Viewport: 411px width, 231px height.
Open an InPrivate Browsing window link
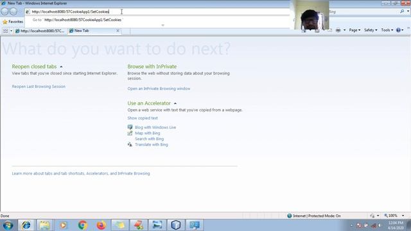coord(159,89)
